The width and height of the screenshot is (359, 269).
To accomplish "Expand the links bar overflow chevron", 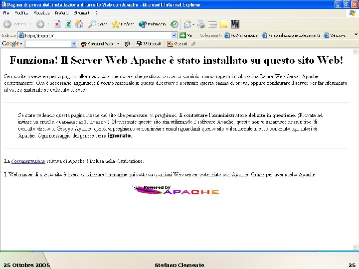I will pyautogui.click(x=356, y=34).
